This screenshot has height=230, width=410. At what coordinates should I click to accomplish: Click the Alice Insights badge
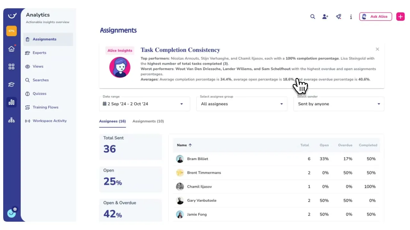[x=120, y=50]
